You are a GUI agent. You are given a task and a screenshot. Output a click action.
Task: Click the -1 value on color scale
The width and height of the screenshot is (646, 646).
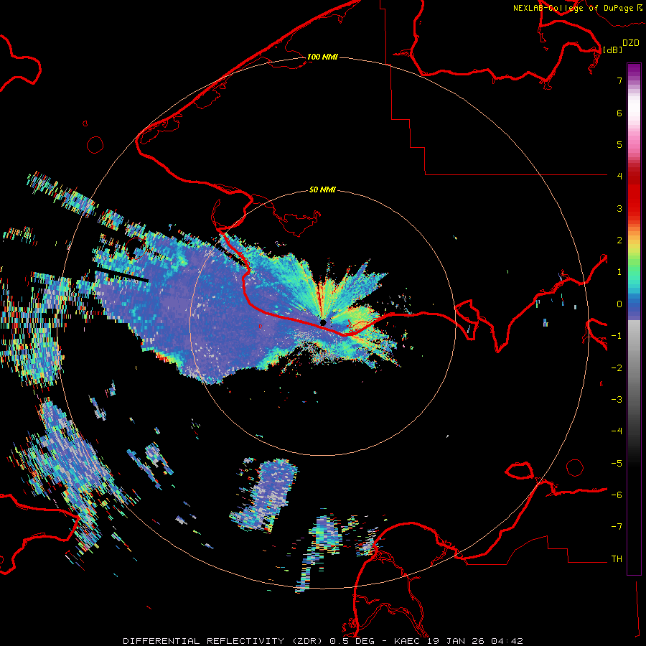pyautogui.click(x=617, y=336)
